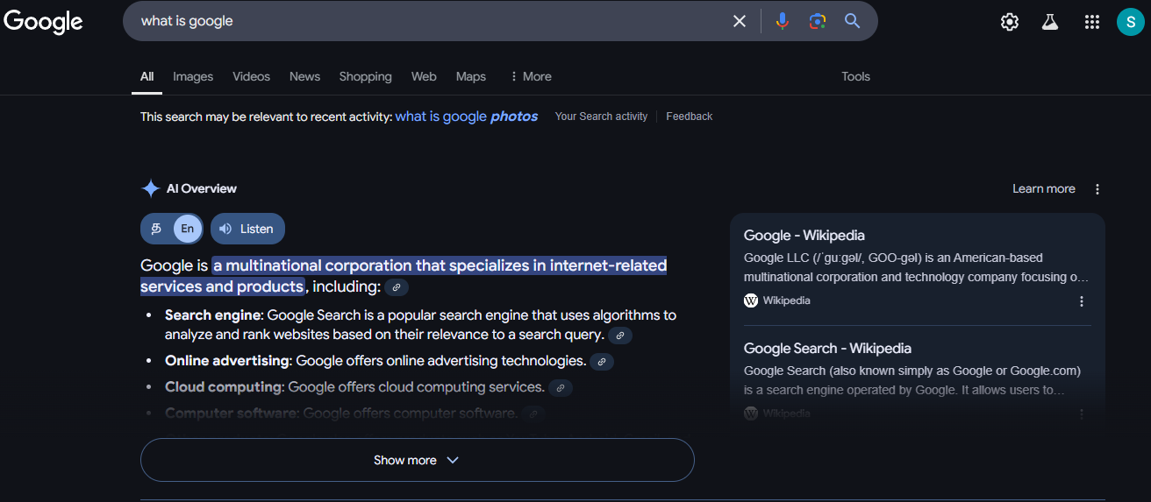
Task: Click inside the 'what is google' search field
Action: 430,21
